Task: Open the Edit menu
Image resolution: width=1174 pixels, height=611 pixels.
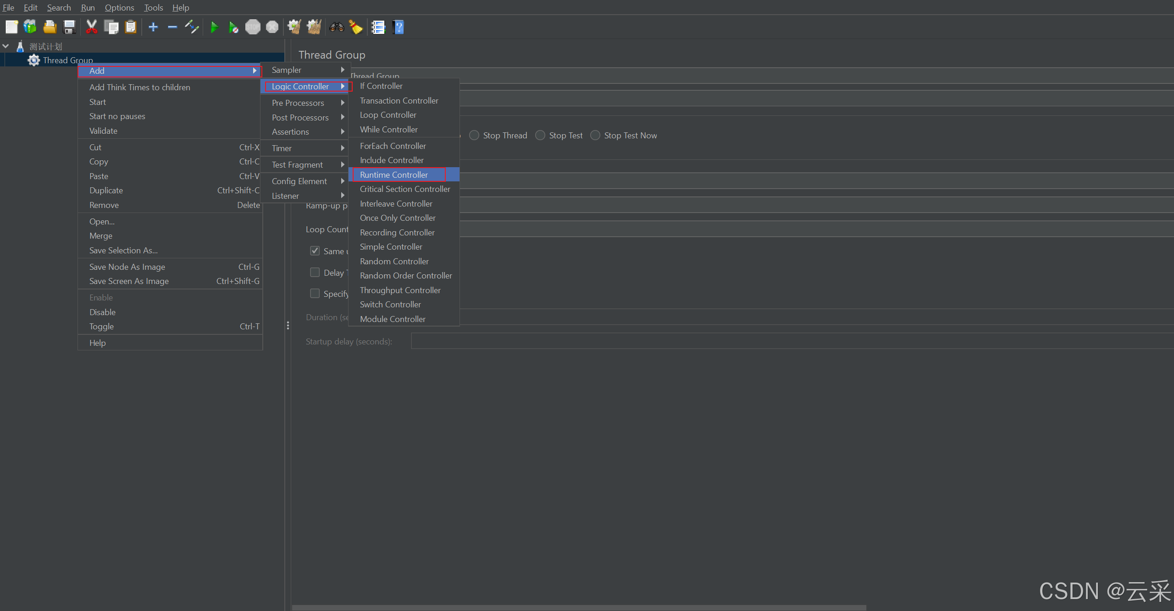Action: point(30,7)
